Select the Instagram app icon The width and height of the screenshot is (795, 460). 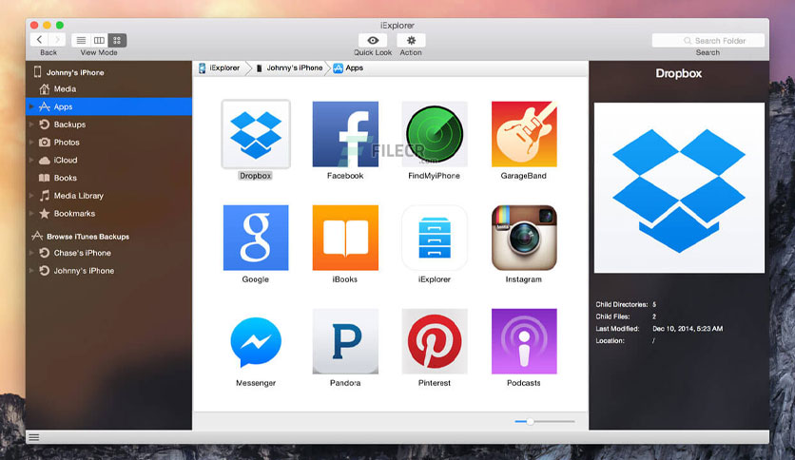click(524, 238)
